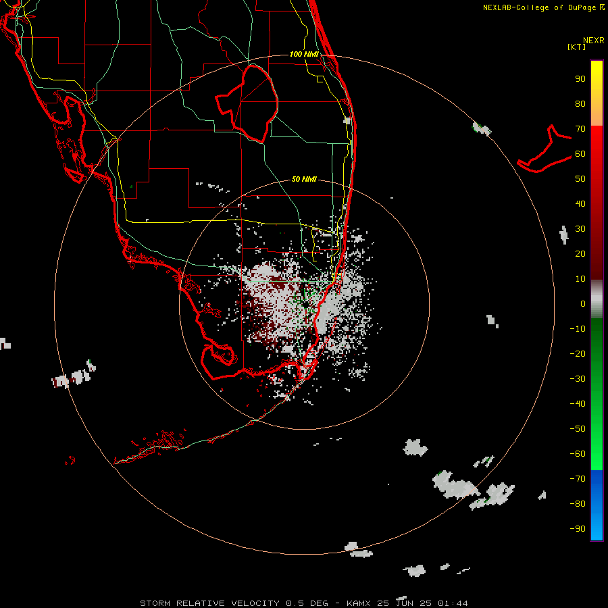
Task: Select the -60 scale label
Action: pyautogui.click(x=578, y=454)
